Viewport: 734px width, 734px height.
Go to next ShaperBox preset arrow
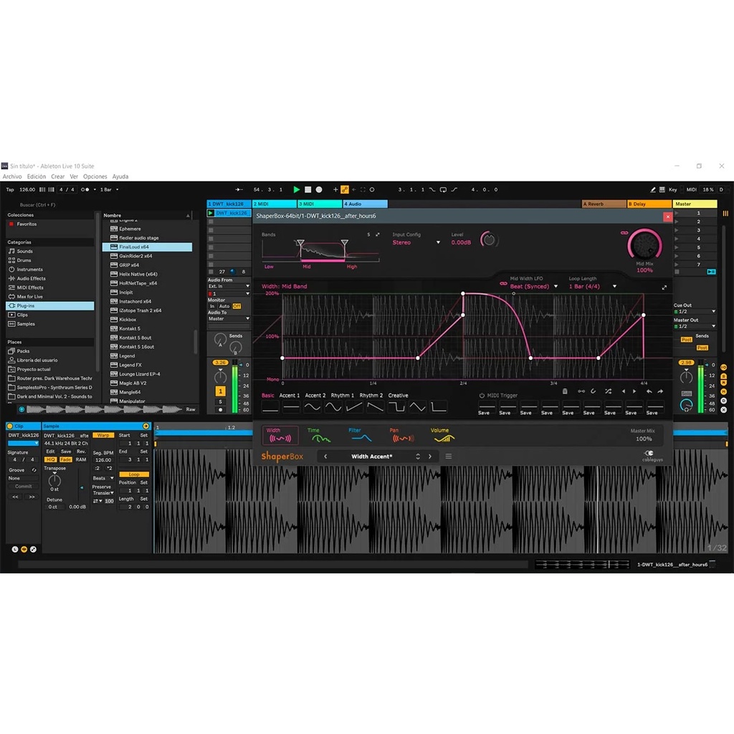[x=430, y=456]
